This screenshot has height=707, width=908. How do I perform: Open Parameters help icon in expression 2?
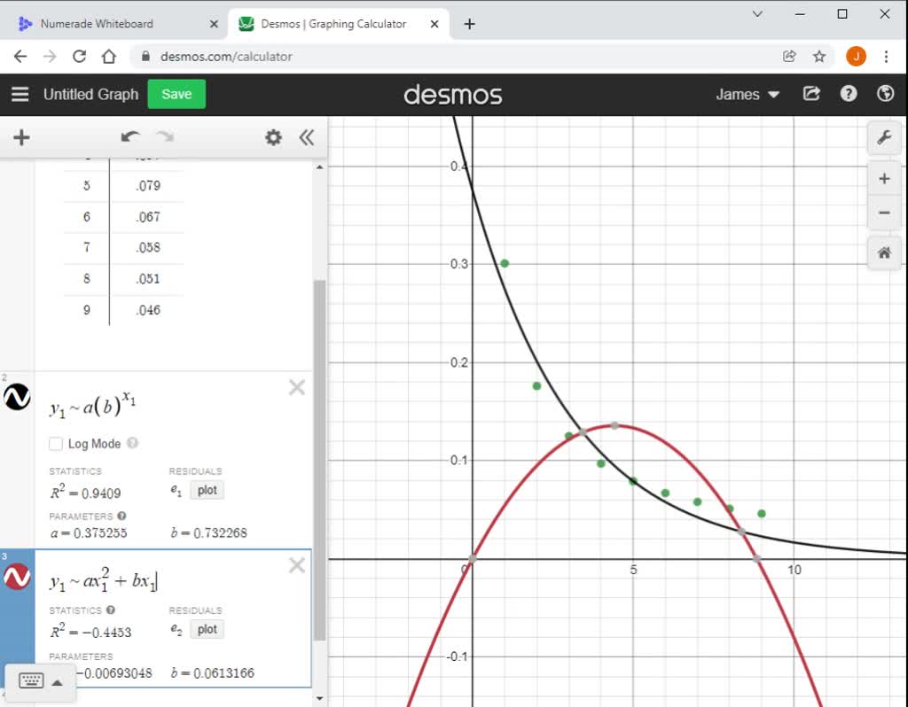[x=121, y=517]
